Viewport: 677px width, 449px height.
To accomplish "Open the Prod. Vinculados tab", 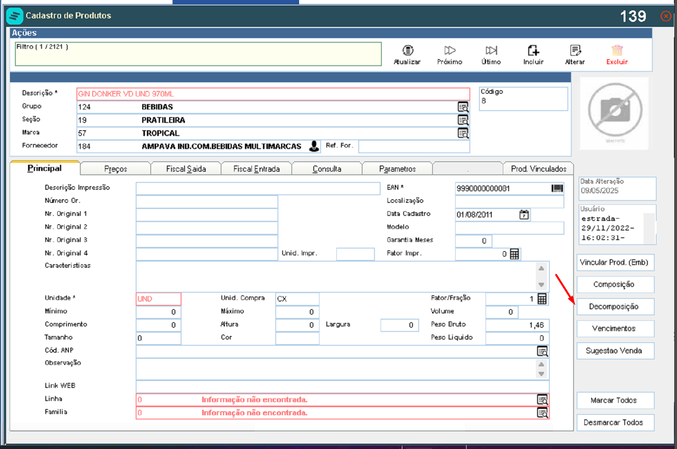I will 539,169.
